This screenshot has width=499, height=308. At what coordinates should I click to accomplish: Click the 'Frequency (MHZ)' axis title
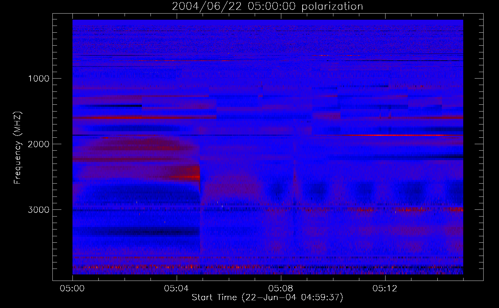click(18, 148)
